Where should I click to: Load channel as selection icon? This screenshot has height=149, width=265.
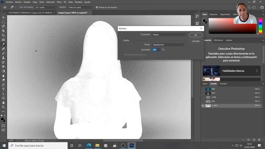[243, 140]
